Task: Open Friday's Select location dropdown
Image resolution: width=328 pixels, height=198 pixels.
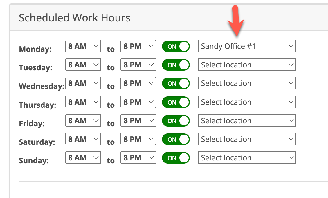Action: click(247, 120)
